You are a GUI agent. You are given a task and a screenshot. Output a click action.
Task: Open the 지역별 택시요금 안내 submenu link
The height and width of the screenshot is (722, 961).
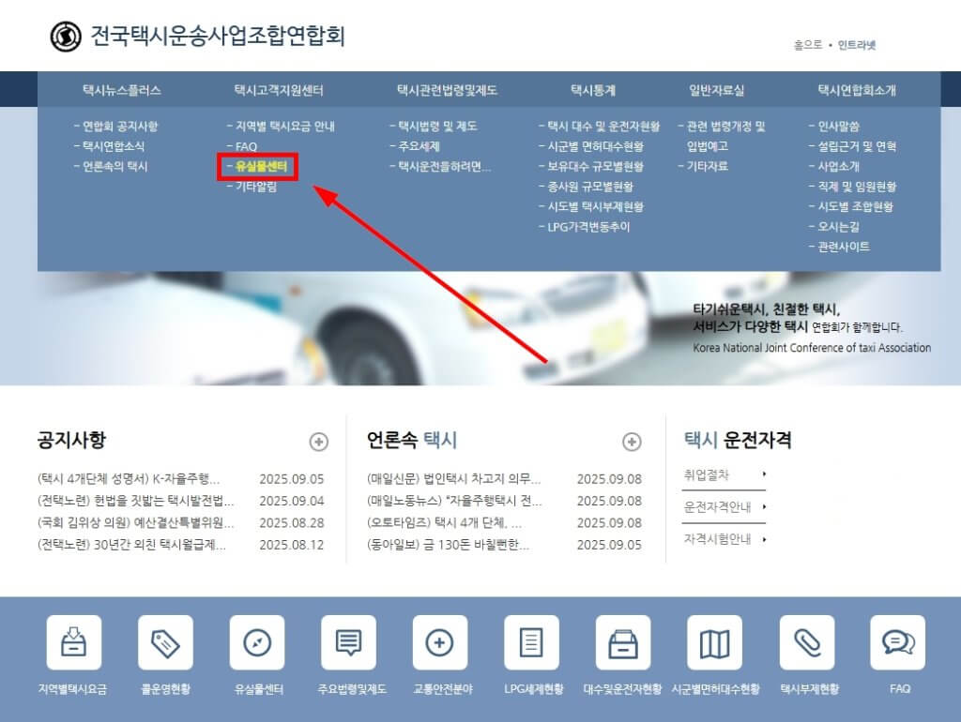284,127
